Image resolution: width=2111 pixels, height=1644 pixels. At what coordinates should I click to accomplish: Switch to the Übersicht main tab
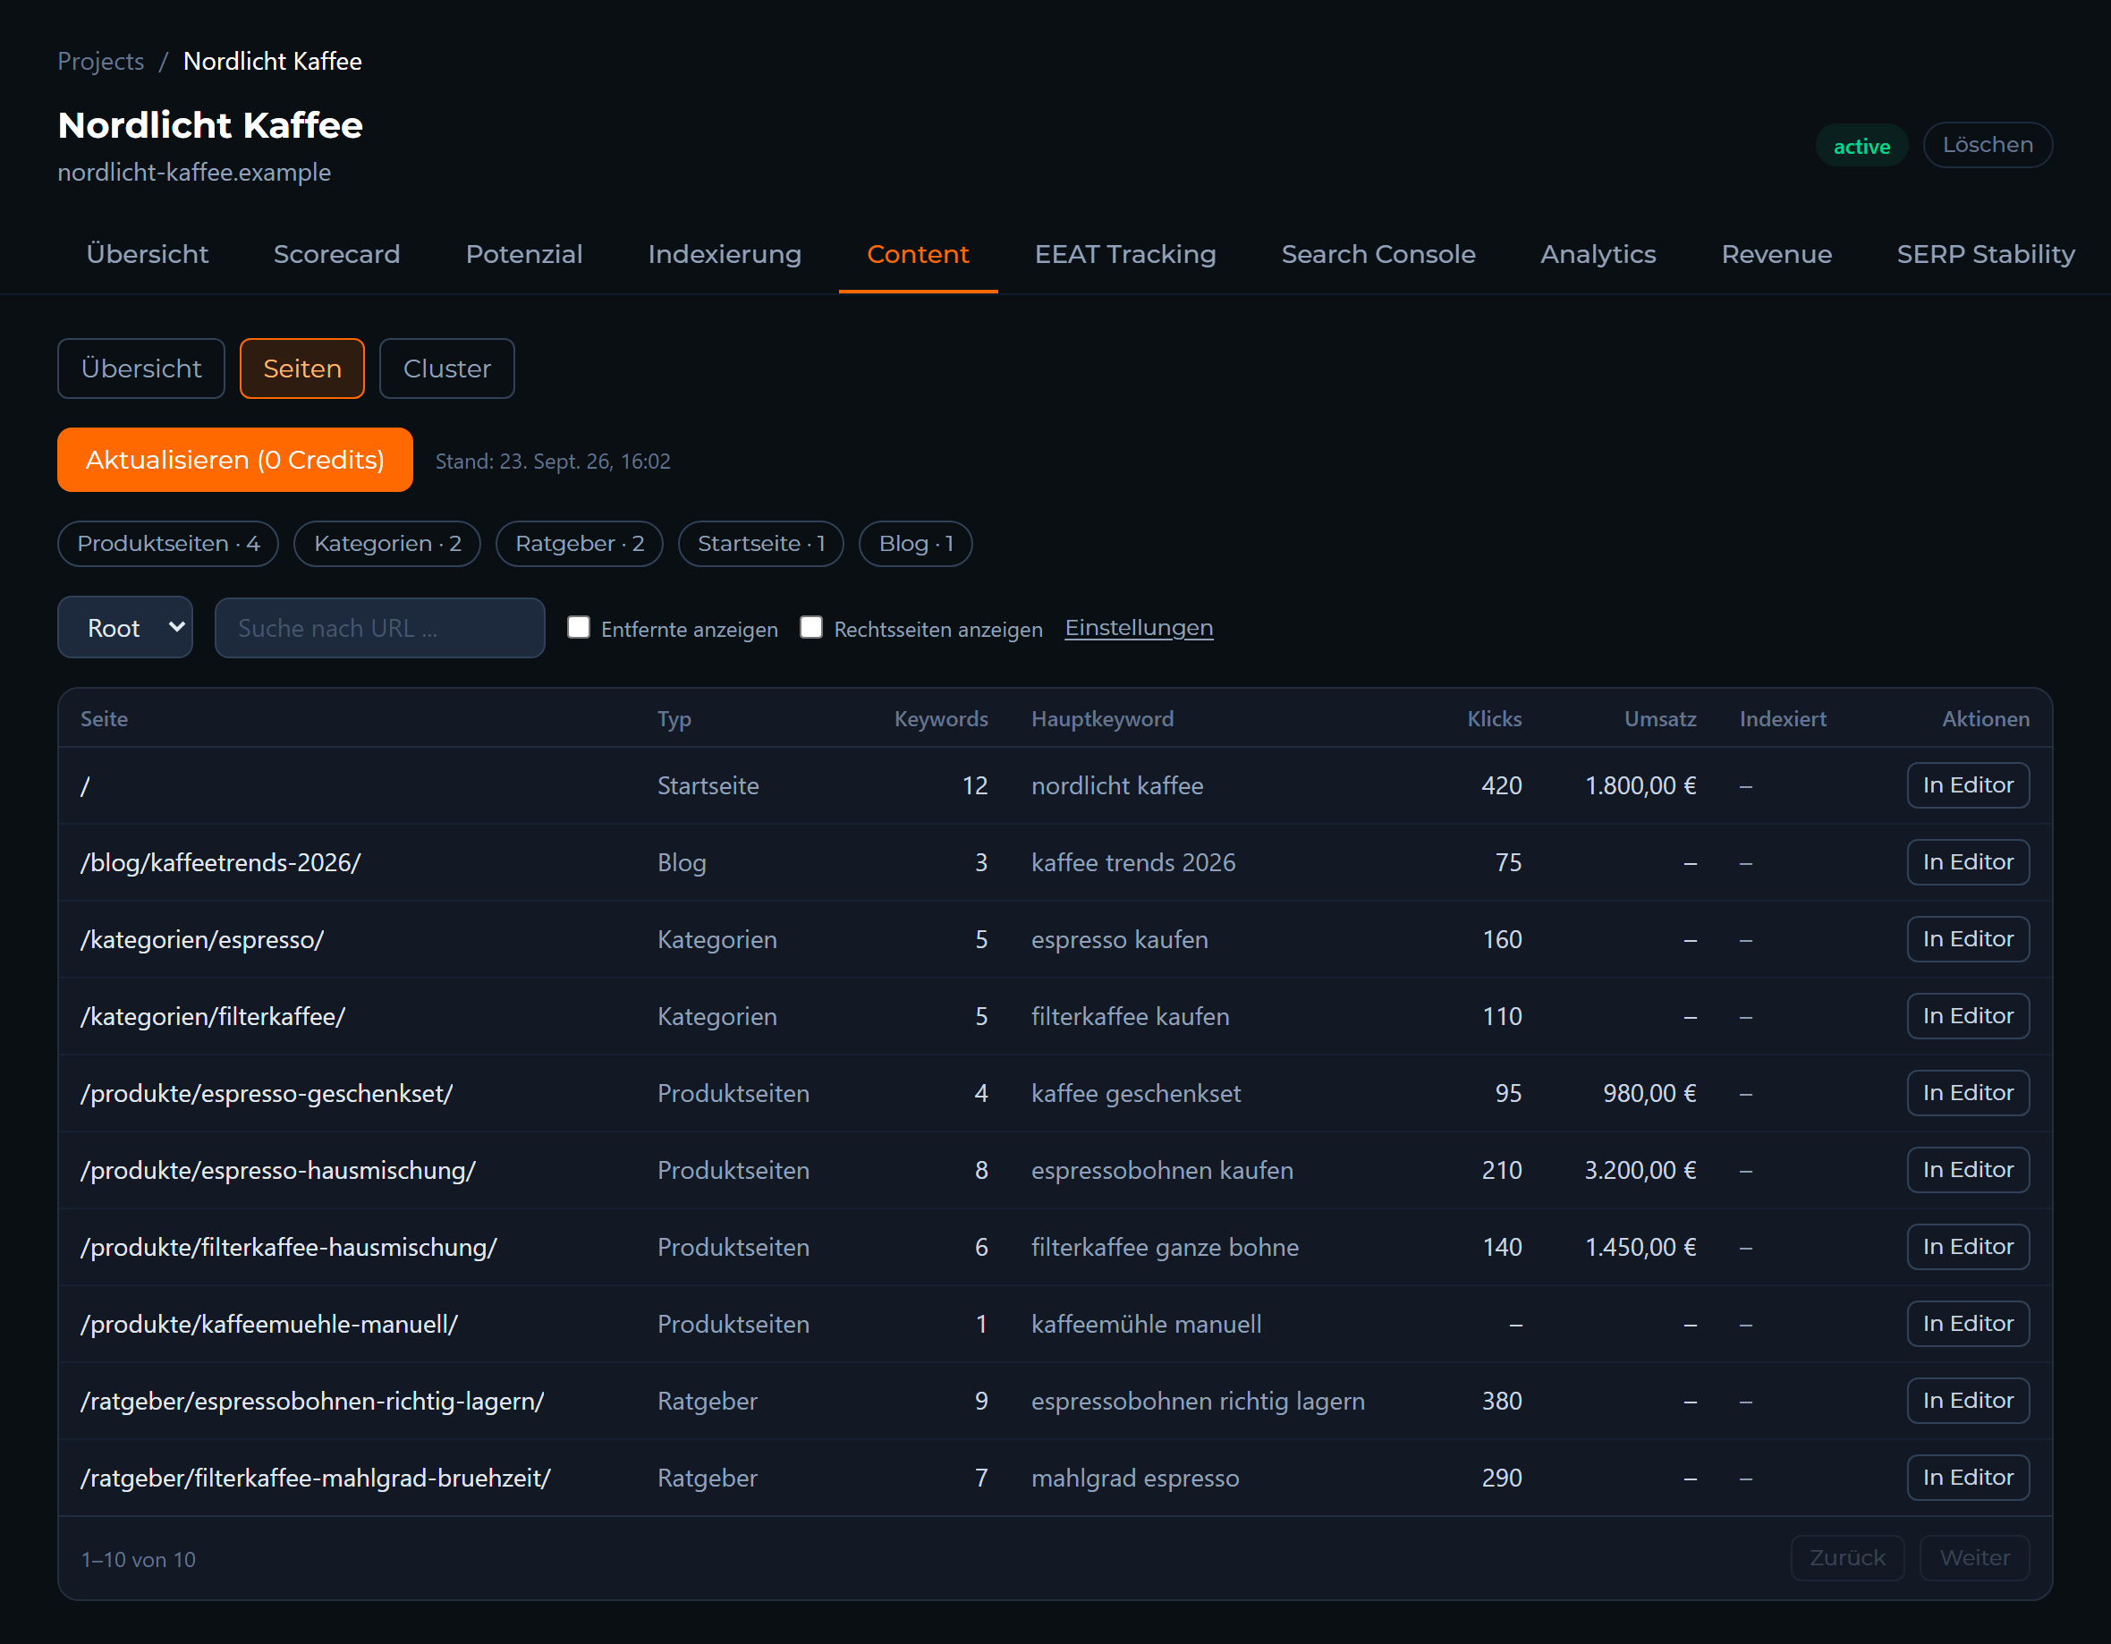(147, 254)
